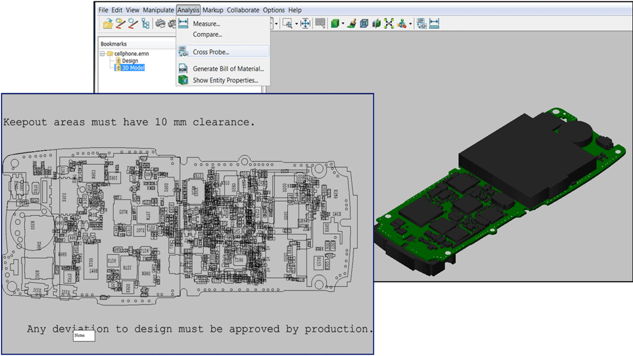Click the wireframe cube view icon
633x356 pixels.
364,23
